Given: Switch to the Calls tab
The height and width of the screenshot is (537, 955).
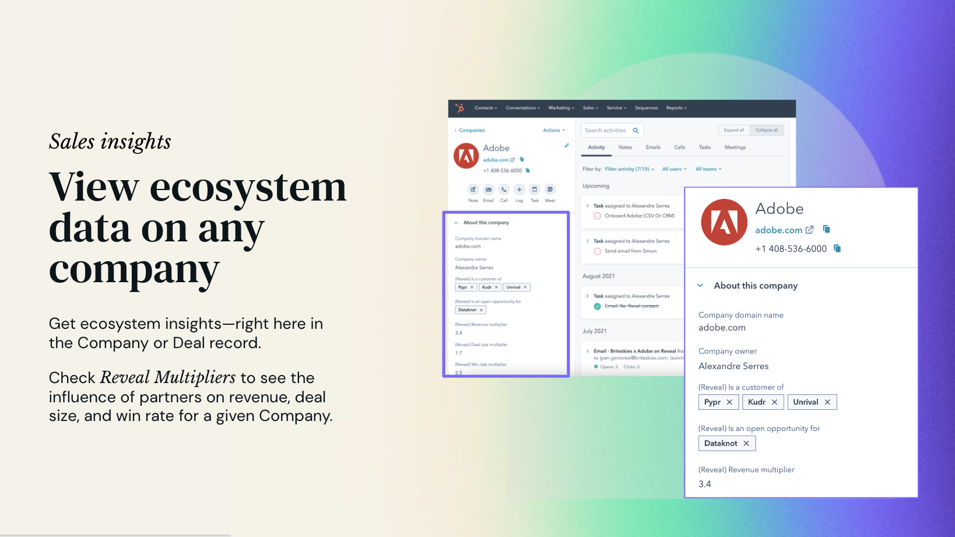Looking at the screenshot, I should [680, 148].
